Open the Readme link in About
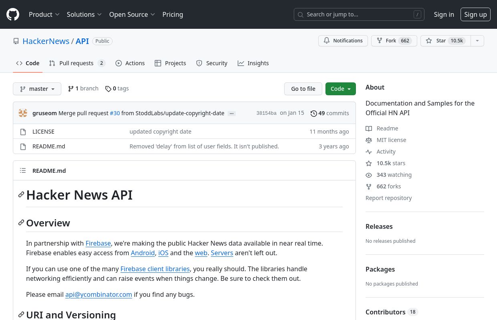The image size is (497, 320). 382,128
